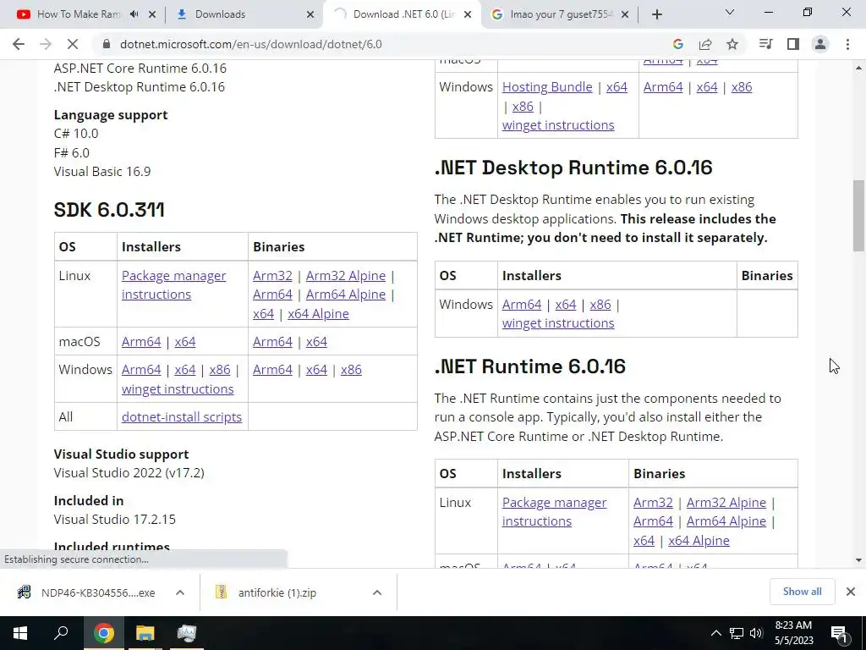This screenshot has width=866, height=650.
Task: Download SDK Linux Arm32 binary
Action: [x=272, y=275]
